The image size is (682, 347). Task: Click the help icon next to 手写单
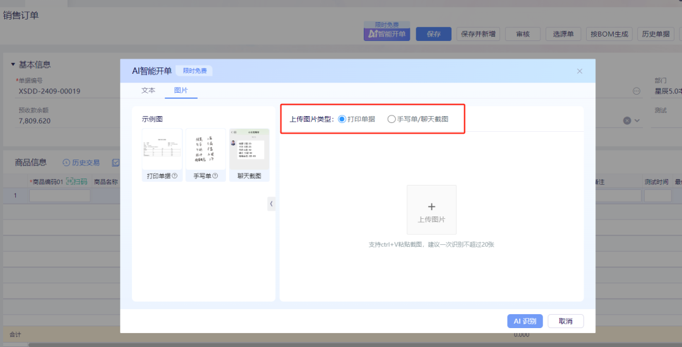(x=215, y=176)
